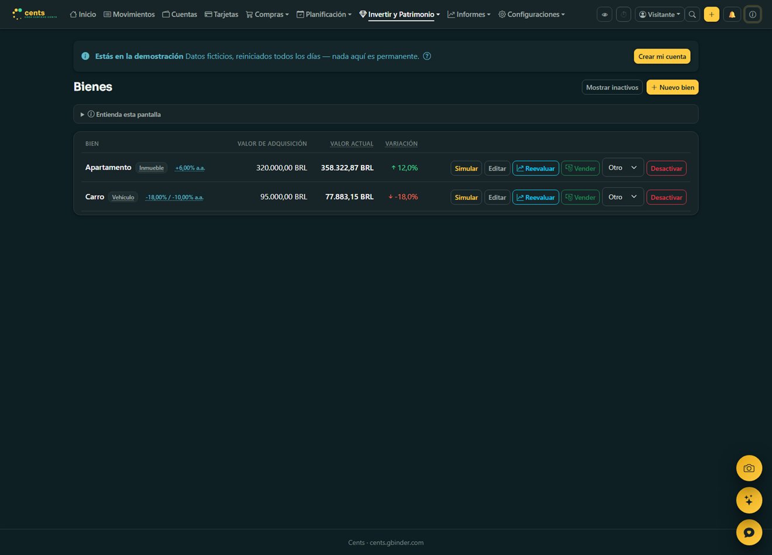This screenshot has width=772, height=555.
Task: Open the Visitante user menu
Action: click(660, 15)
